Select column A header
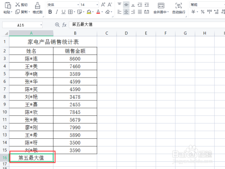 point(31,33)
